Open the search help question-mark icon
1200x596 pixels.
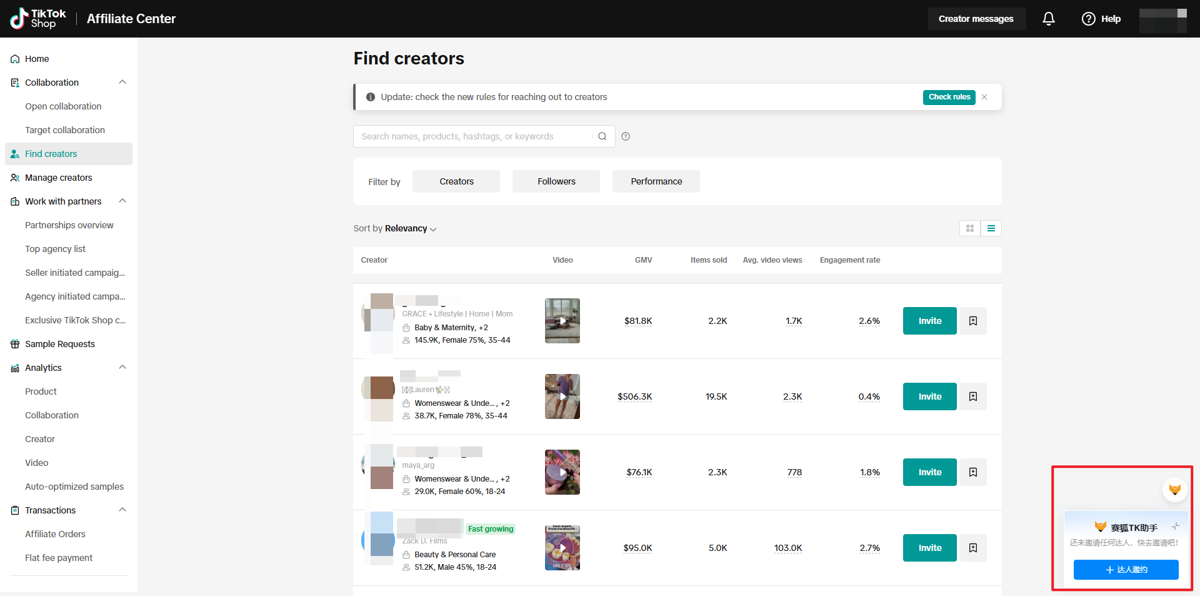pyautogui.click(x=626, y=136)
